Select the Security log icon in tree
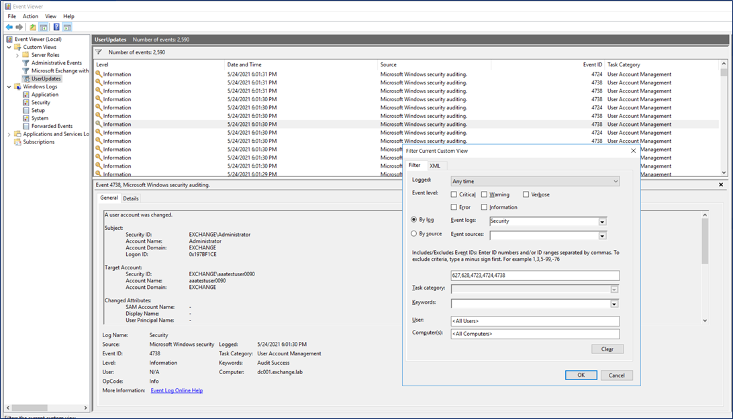Screen dimensions: 733x419 click(x=26, y=103)
